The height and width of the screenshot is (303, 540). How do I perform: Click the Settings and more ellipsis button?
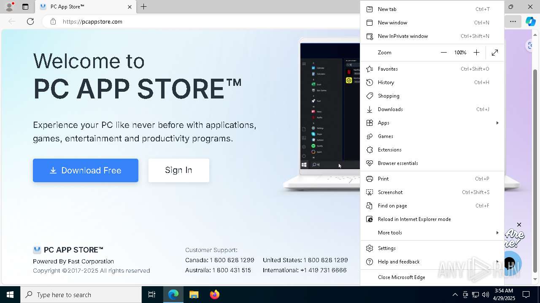(513, 21)
